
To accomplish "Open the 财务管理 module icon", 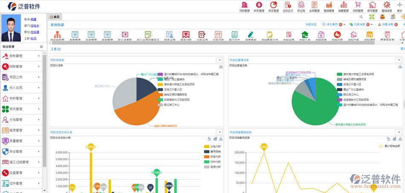I will [259, 6].
